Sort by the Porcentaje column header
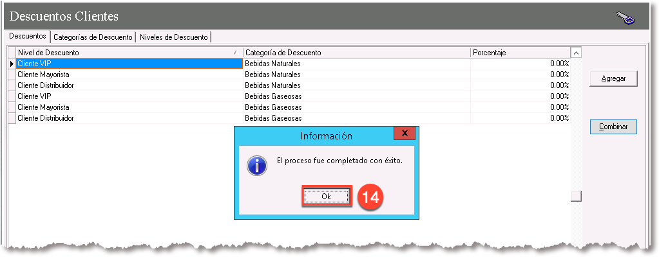The width and height of the screenshot is (659, 273). click(521, 53)
